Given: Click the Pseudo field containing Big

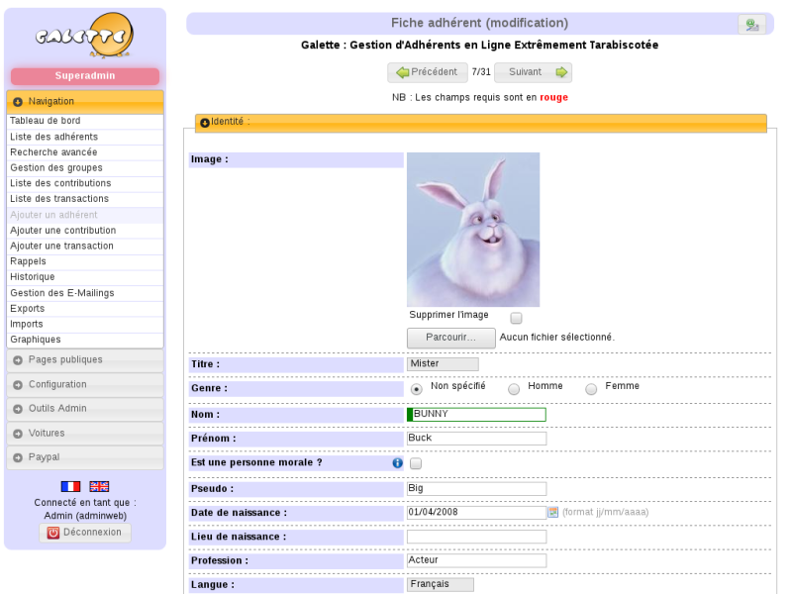Looking at the screenshot, I should [x=476, y=489].
